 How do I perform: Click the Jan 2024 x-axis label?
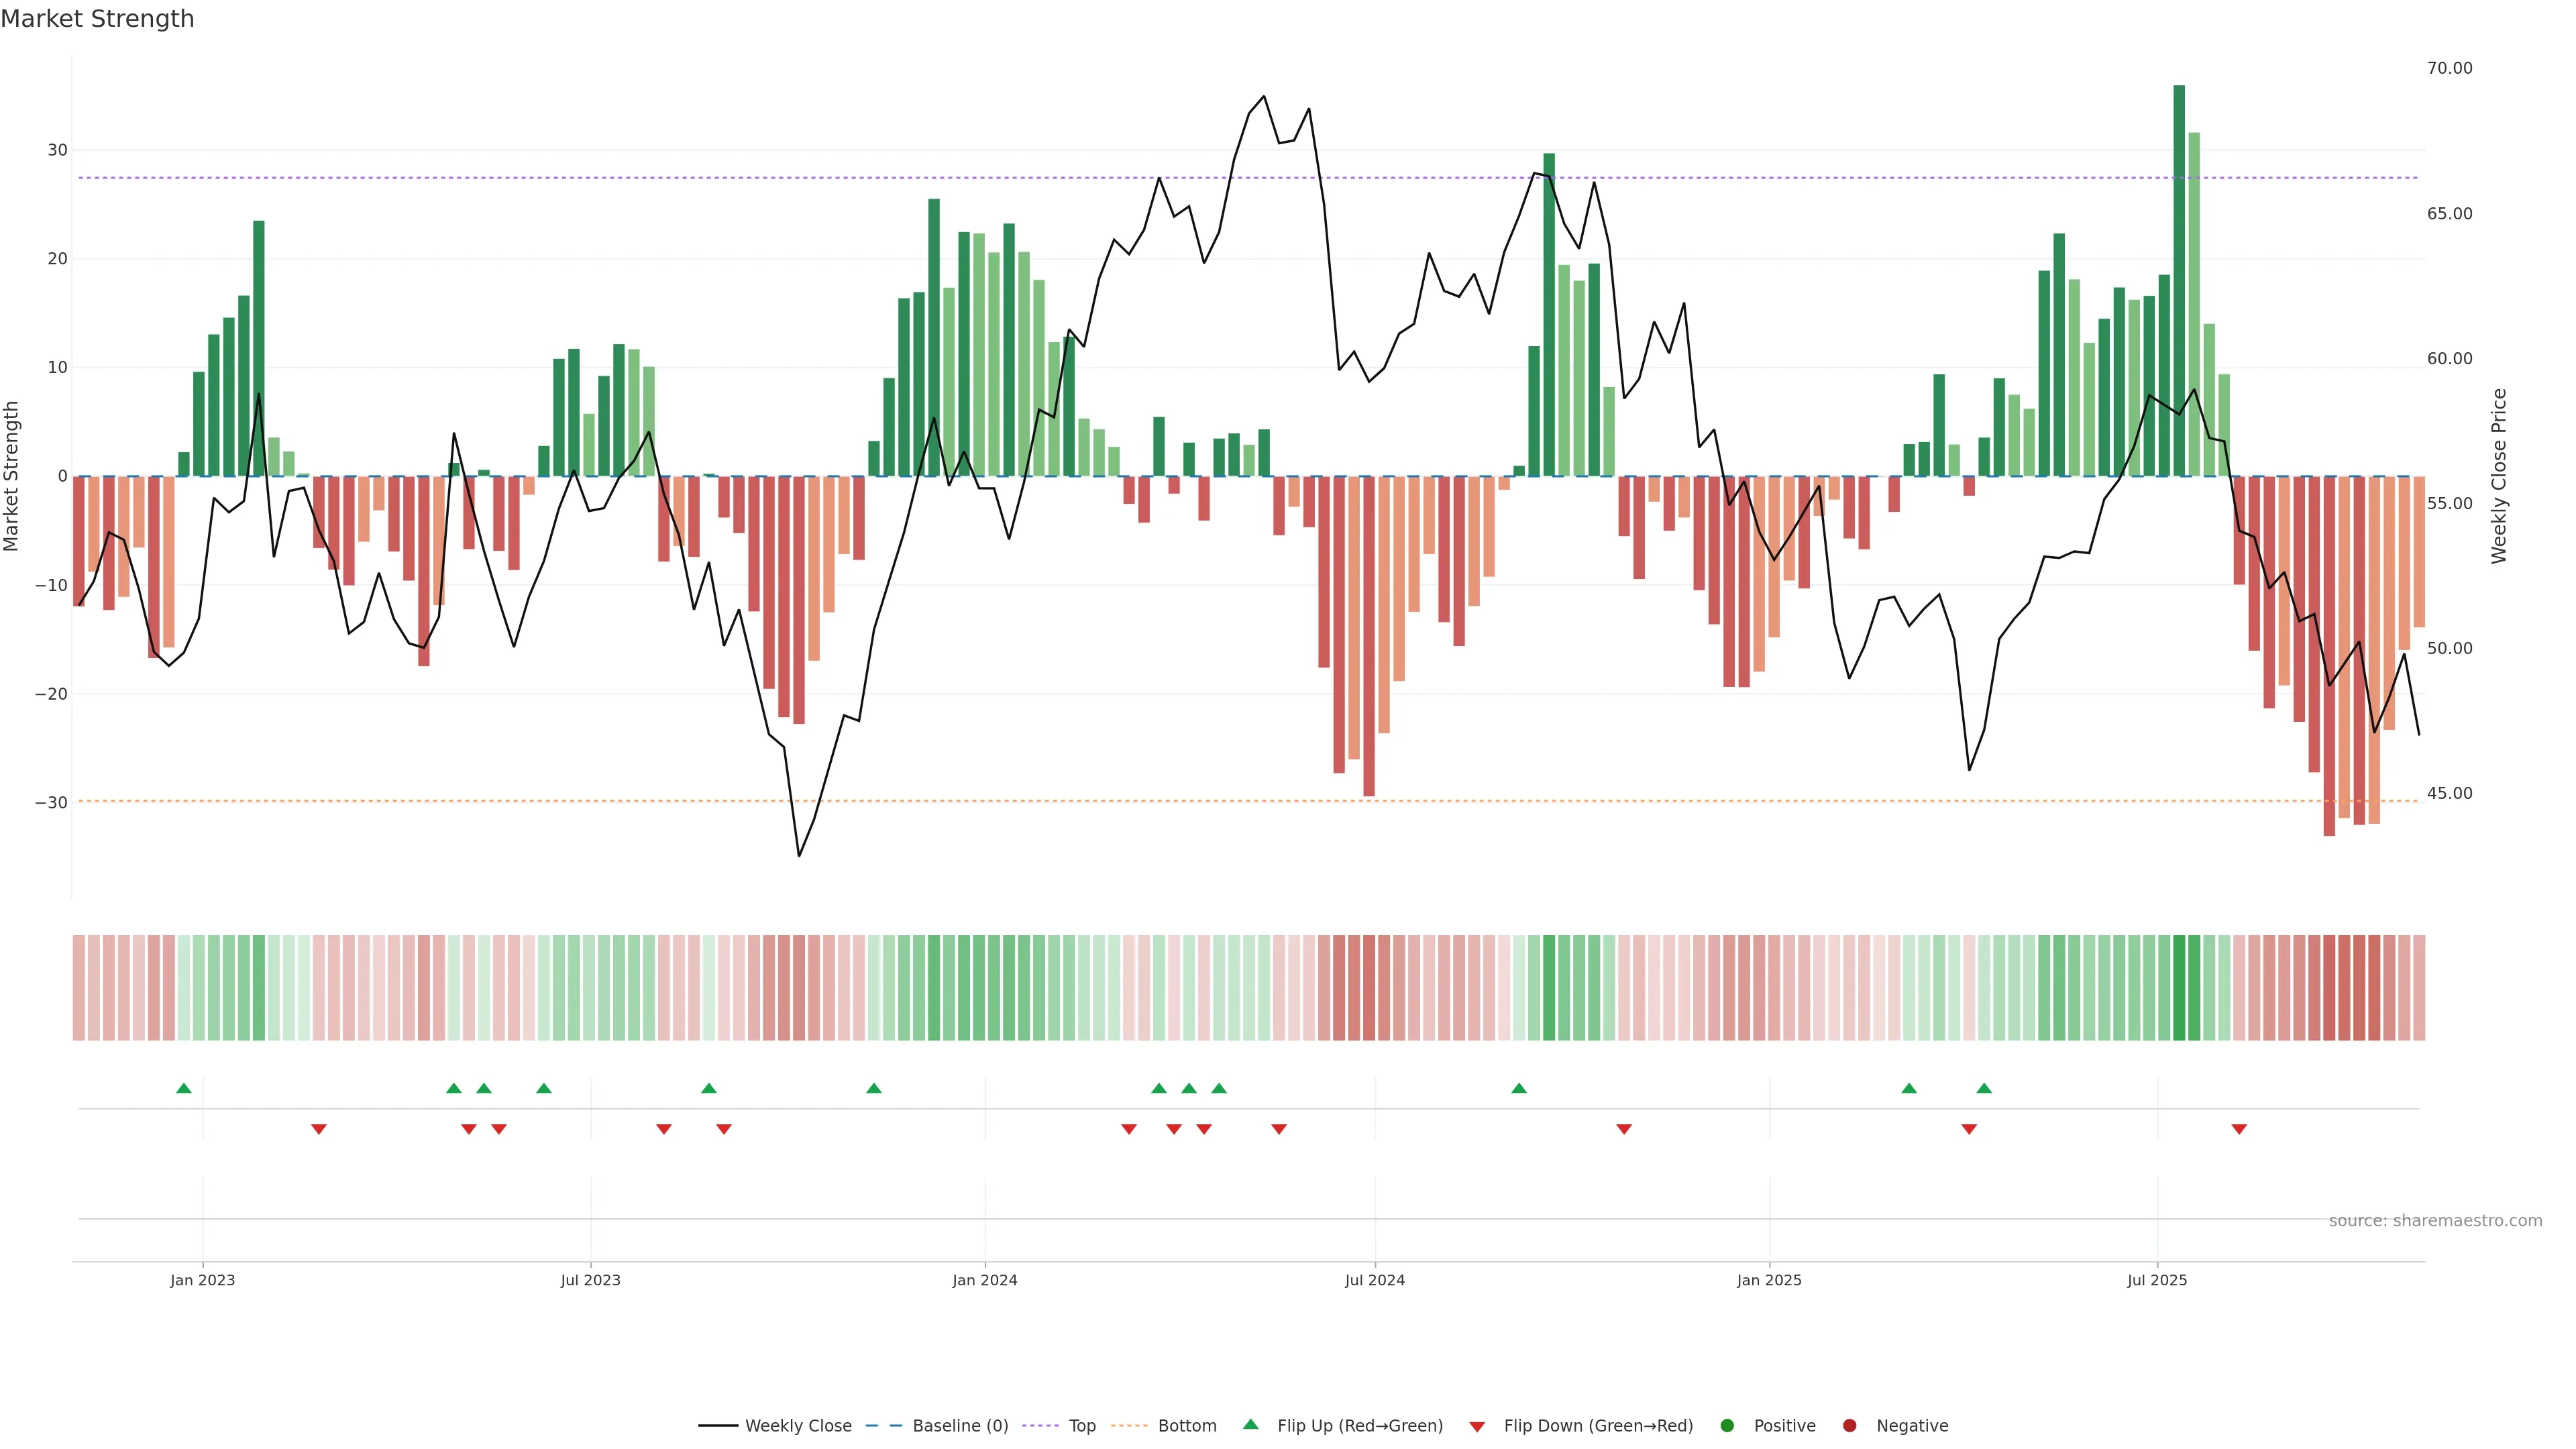tap(985, 1280)
